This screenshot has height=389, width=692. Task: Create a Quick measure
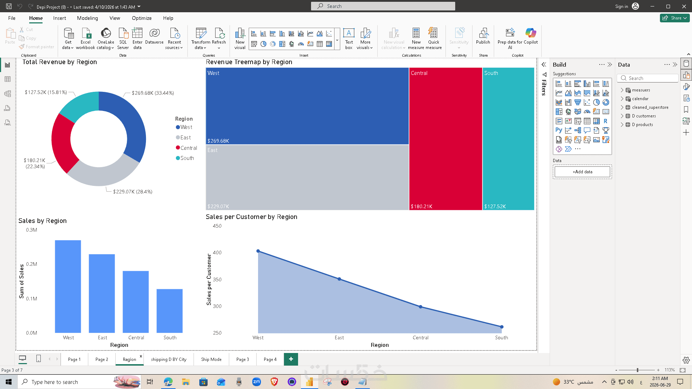[434, 39]
